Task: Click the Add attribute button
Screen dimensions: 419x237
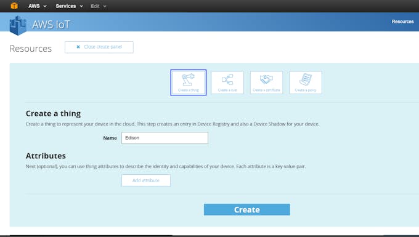Action: pos(146,180)
